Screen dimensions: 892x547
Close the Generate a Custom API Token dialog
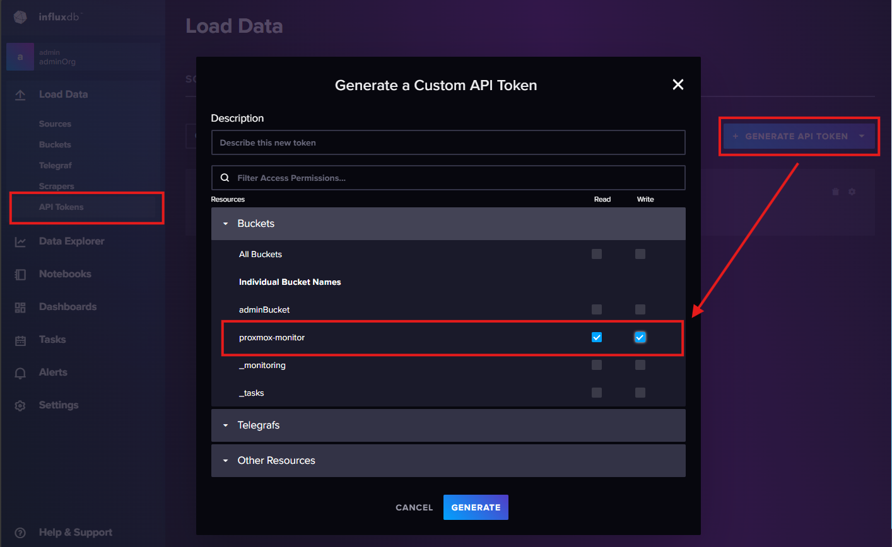[x=678, y=84]
